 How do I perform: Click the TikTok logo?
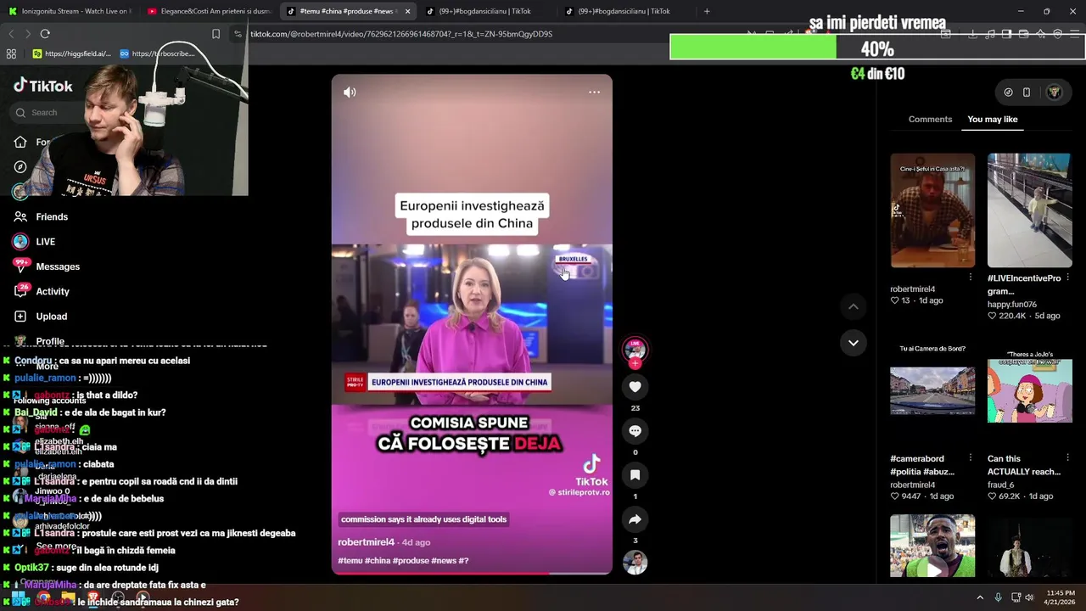[x=42, y=86]
